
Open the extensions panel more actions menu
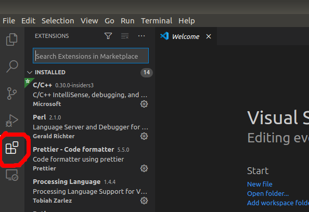141,36
